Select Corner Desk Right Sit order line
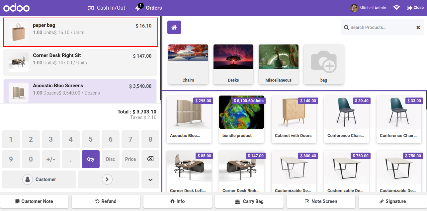Viewport: 427px width, 211px height. click(x=80, y=62)
